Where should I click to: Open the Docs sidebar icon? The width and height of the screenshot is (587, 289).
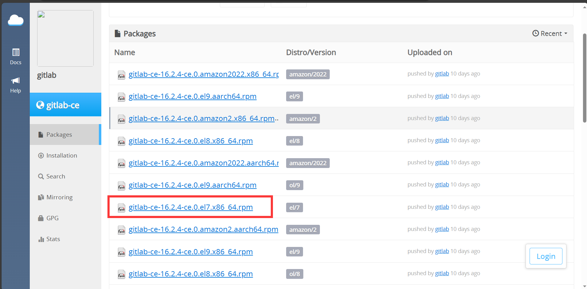click(16, 57)
